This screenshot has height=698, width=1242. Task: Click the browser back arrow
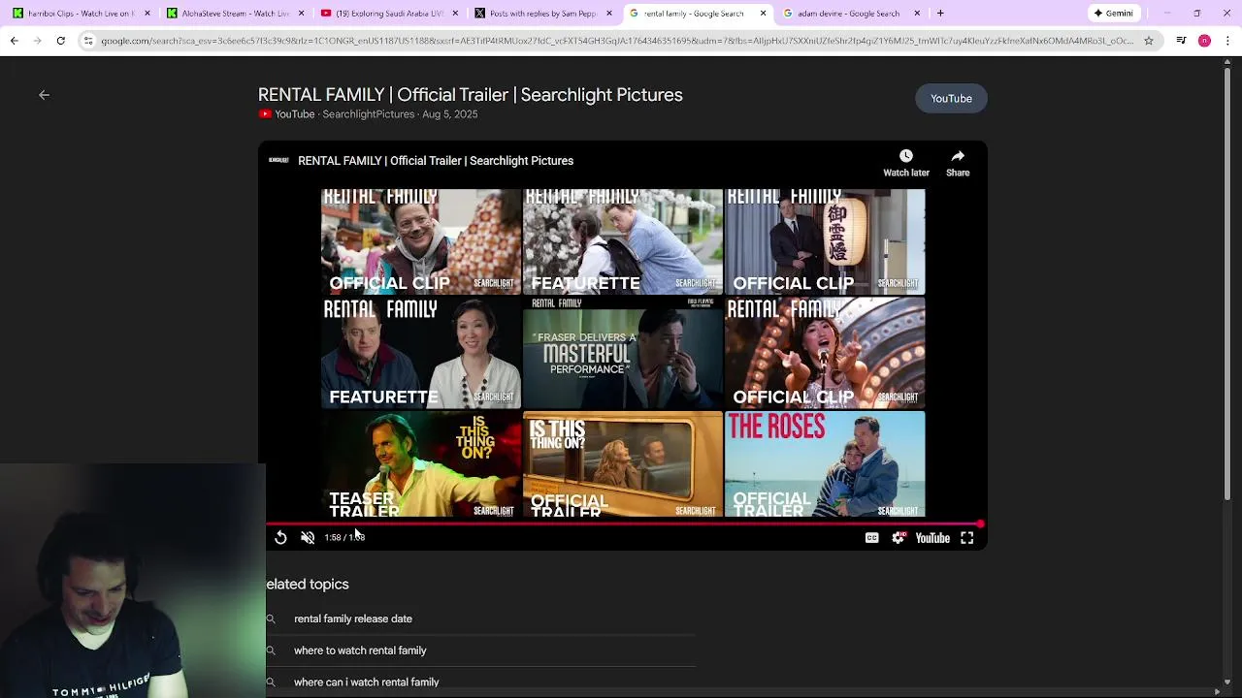click(x=14, y=41)
